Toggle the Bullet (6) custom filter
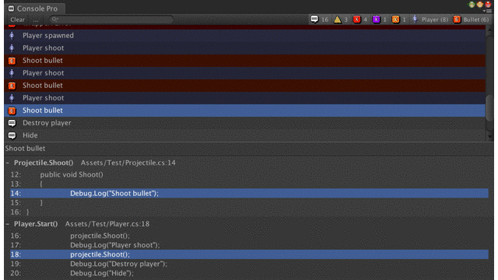The image size is (498, 280). click(x=471, y=19)
